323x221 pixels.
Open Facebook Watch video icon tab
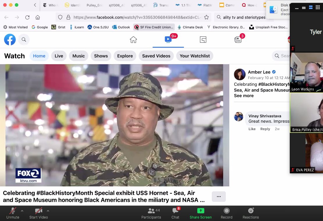click(x=168, y=39)
